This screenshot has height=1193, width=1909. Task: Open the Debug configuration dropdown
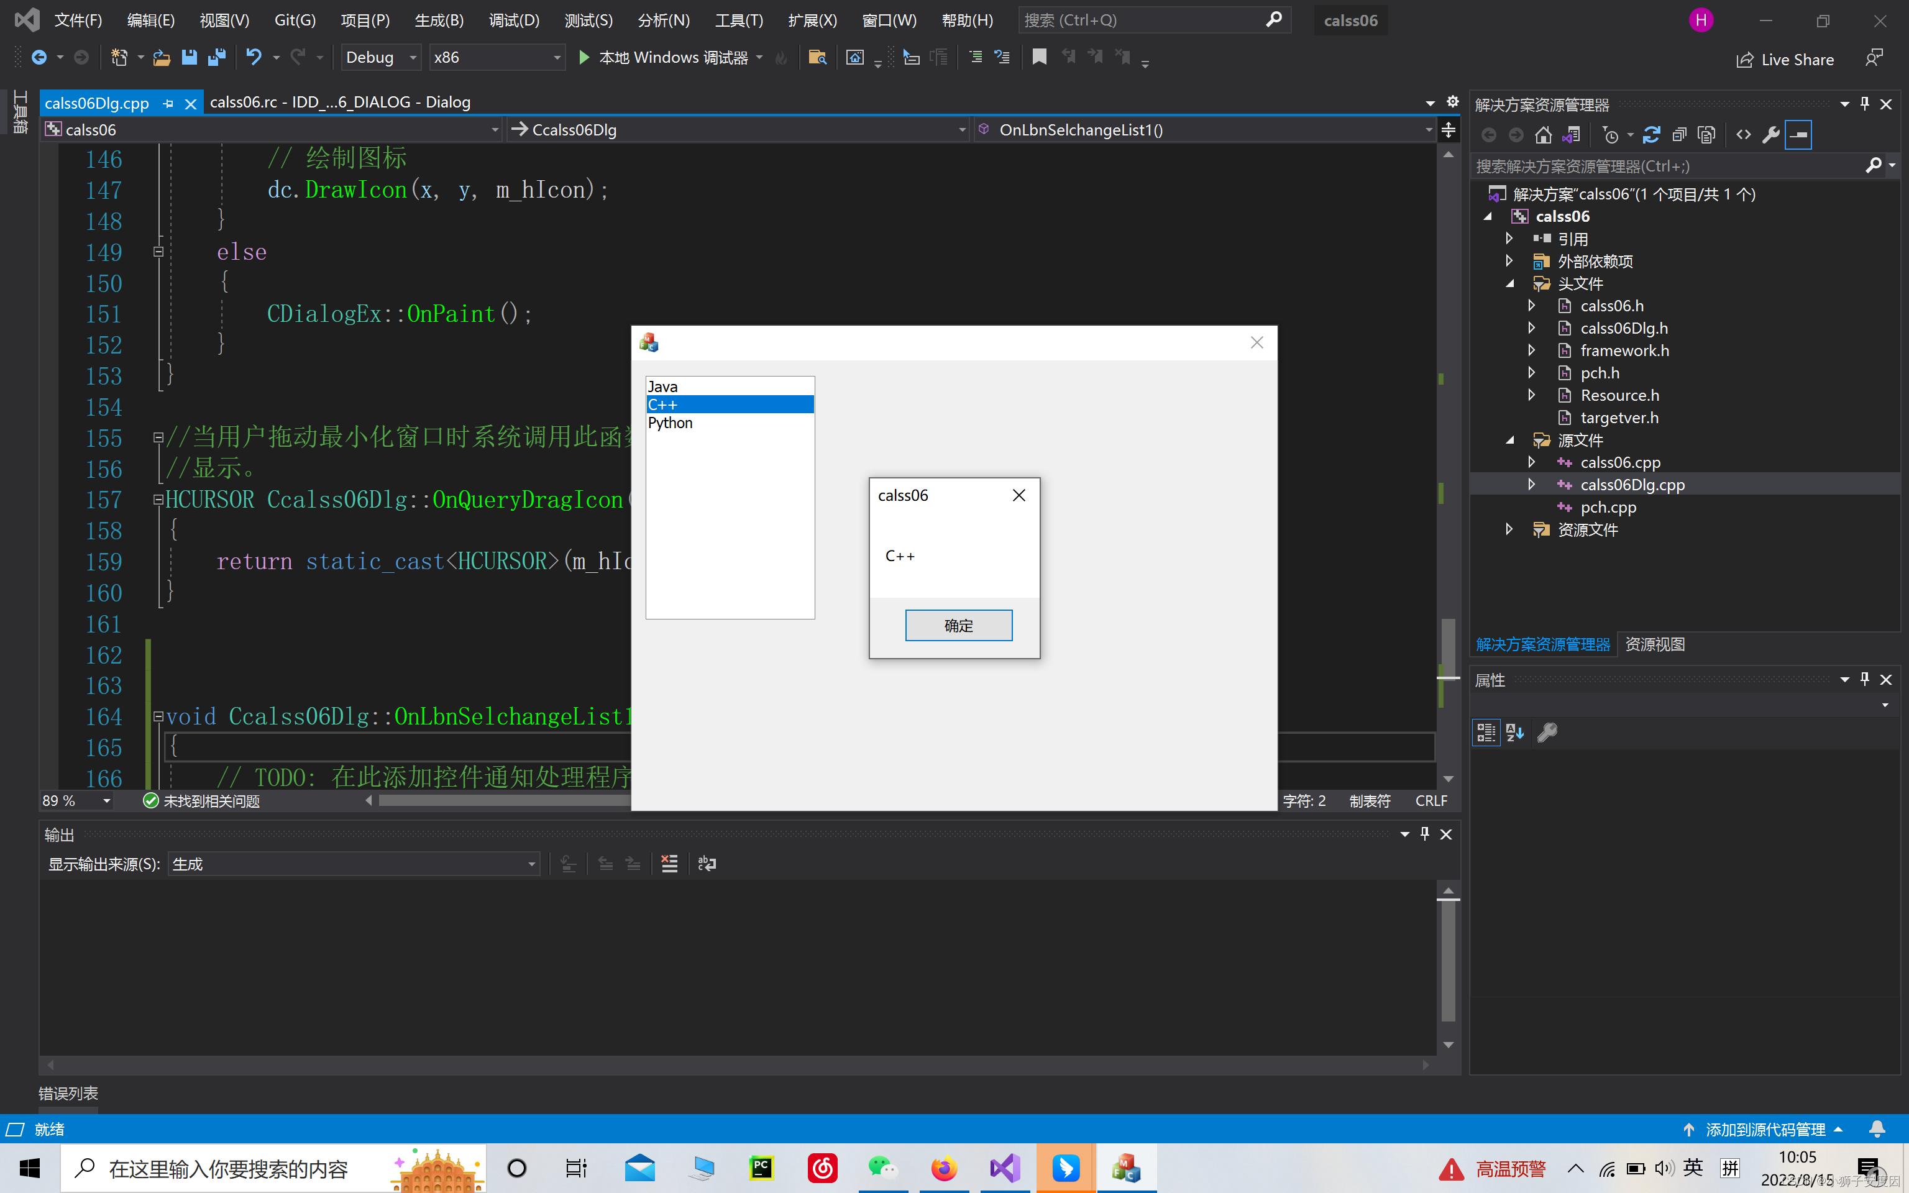coord(380,58)
